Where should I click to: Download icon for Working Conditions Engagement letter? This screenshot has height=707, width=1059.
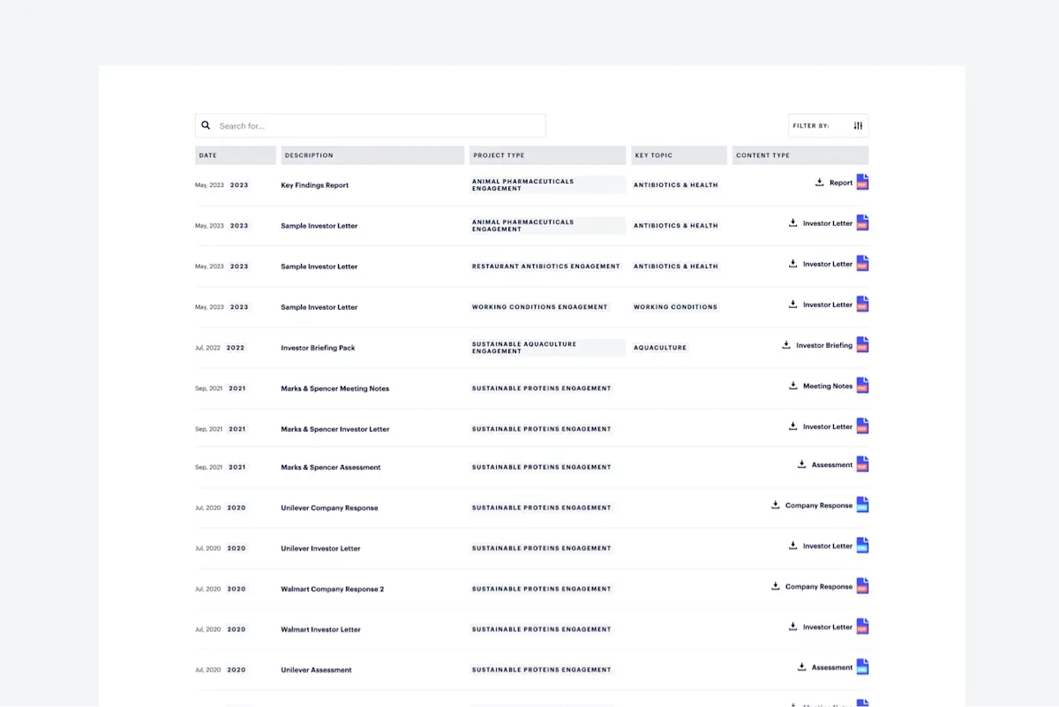793,304
